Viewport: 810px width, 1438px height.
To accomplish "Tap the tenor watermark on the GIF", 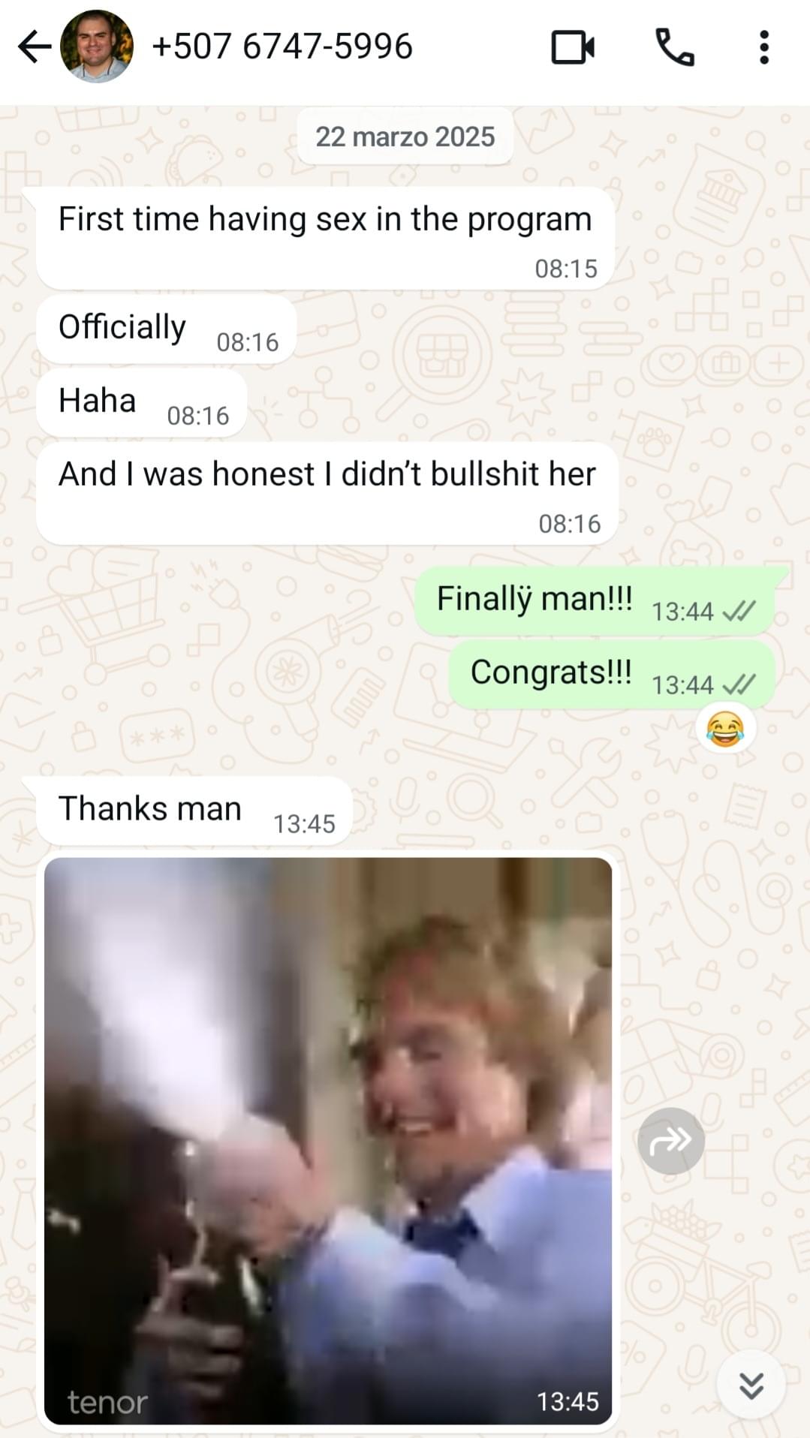I will (x=107, y=1402).
